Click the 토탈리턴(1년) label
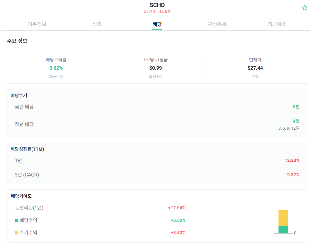Viewport: 310px width, 247px height. point(29,208)
